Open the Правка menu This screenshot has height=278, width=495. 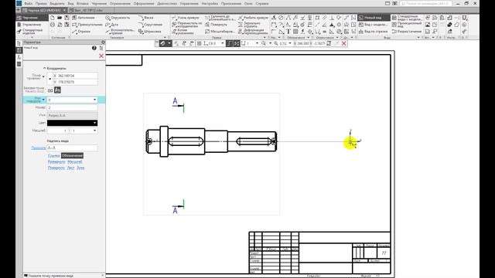[41, 3]
